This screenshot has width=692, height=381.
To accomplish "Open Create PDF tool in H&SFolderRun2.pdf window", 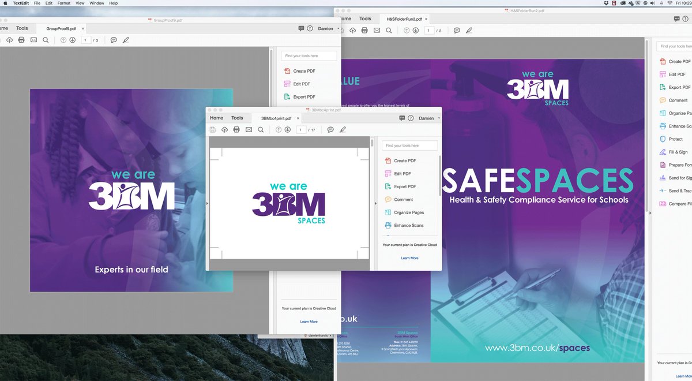I will (675, 61).
